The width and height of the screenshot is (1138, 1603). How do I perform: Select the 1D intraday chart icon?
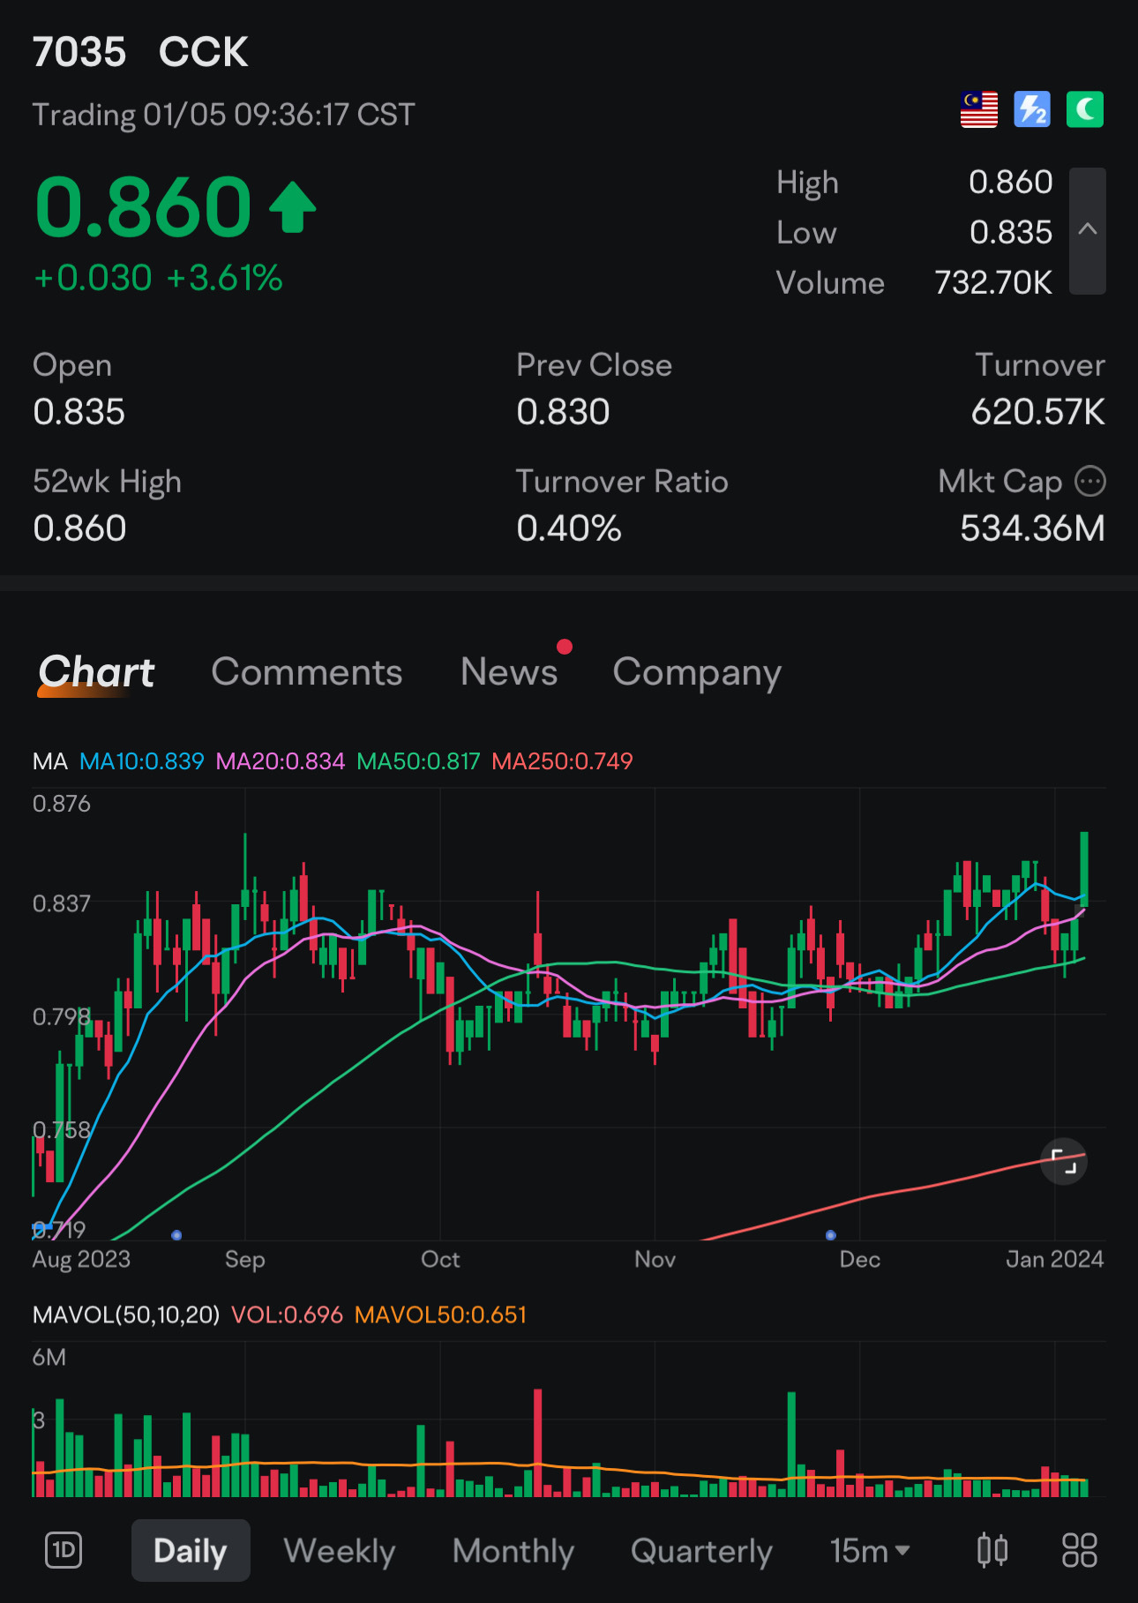(x=64, y=1550)
